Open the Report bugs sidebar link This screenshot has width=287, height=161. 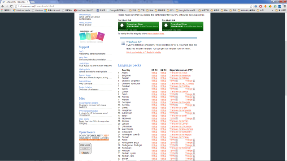point(85,75)
